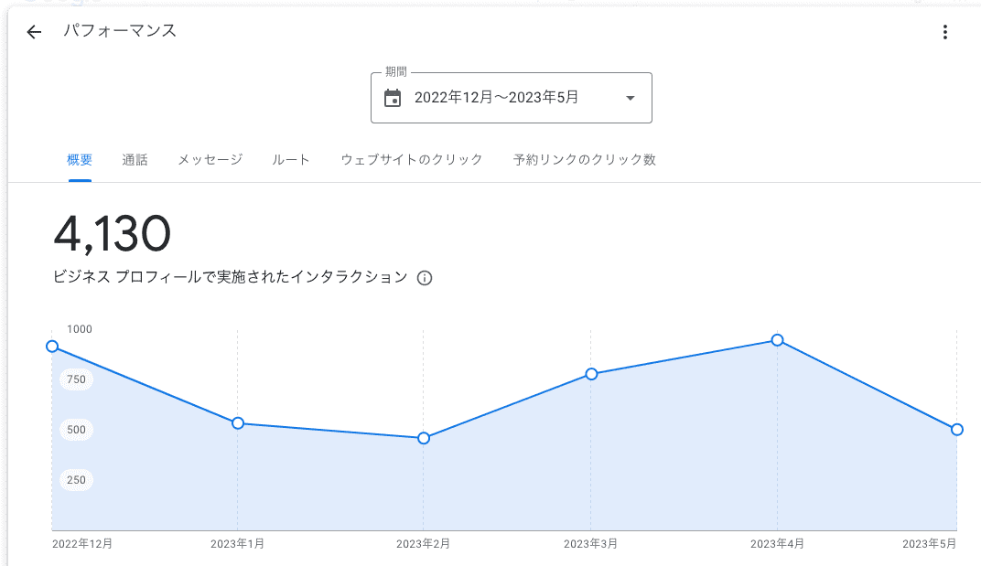
Task: Open the three-dot more options menu
Action: 945,33
